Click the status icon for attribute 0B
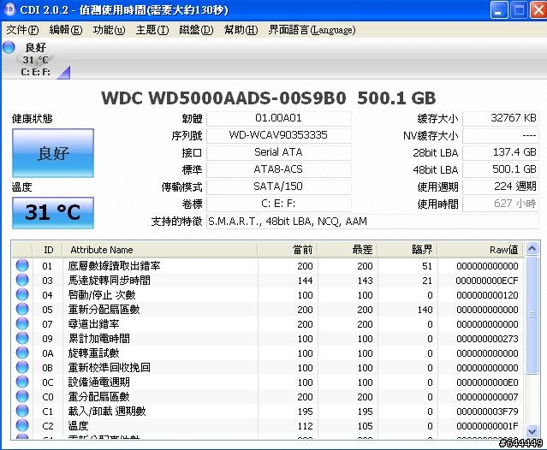Screen dimensions: 547x450 click(x=22, y=367)
